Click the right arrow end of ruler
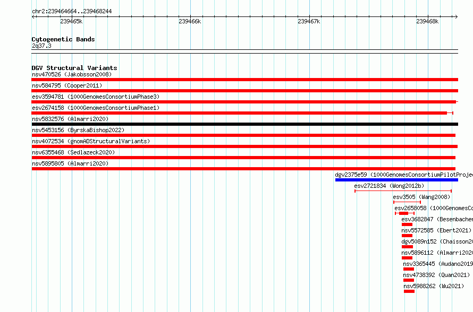 click(456, 16)
